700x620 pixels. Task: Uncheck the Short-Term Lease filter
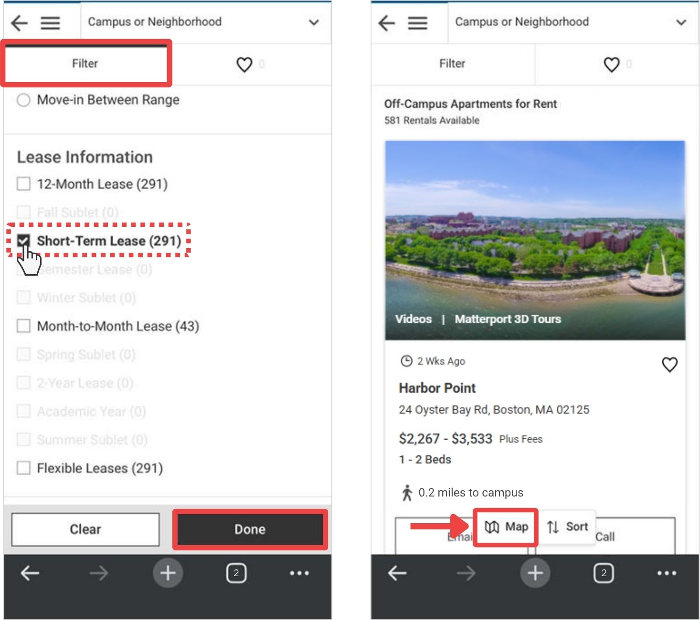23,241
